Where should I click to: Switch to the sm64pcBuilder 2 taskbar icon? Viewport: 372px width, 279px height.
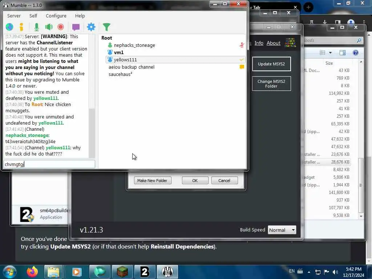point(145,272)
